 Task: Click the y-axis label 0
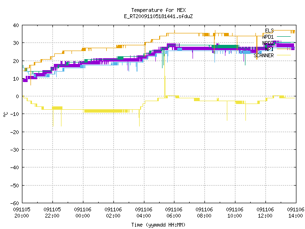18,96
